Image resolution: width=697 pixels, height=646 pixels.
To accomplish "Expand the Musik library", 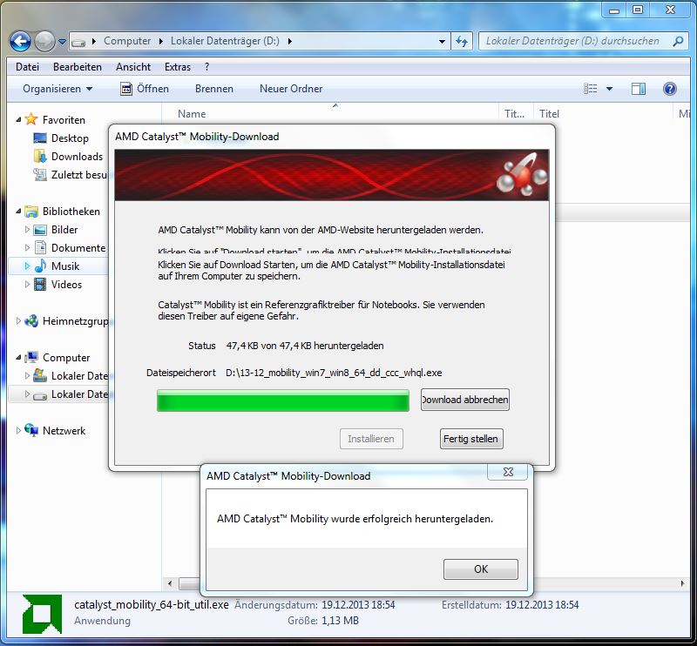I will pyautogui.click(x=27, y=266).
